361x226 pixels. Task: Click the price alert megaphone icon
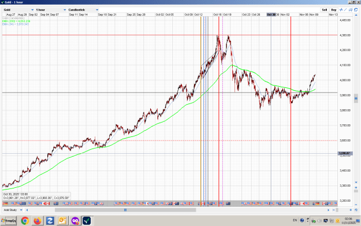(x=351, y=10)
